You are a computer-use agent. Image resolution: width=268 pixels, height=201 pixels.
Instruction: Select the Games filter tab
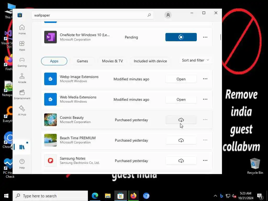[x=82, y=61]
